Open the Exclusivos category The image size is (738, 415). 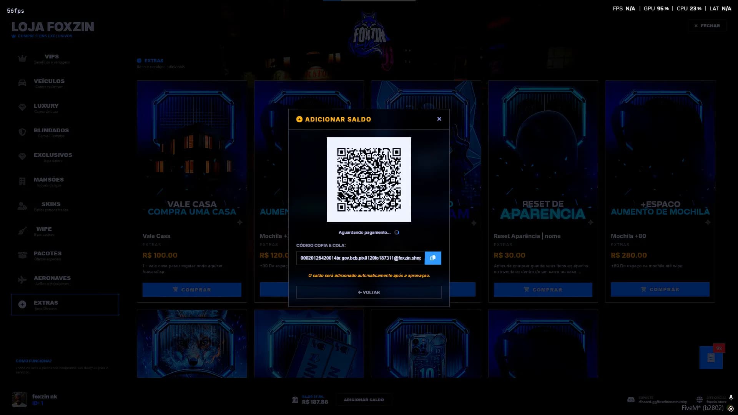point(65,157)
